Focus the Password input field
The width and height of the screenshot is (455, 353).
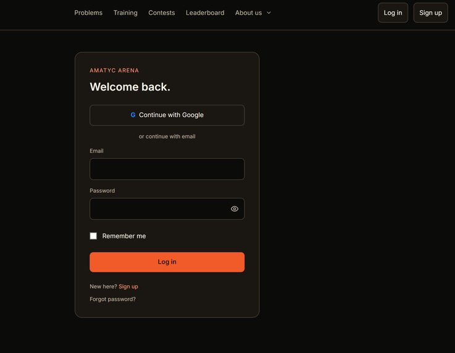click(167, 209)
